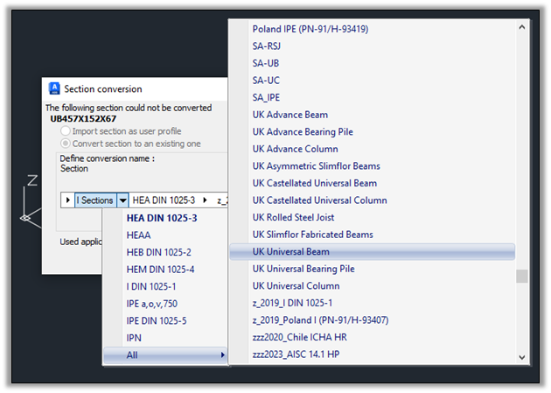Select UK Universal Column entry
Viewport: 551px width, 393px height.
pyautogui.click(x=372, y=286)
